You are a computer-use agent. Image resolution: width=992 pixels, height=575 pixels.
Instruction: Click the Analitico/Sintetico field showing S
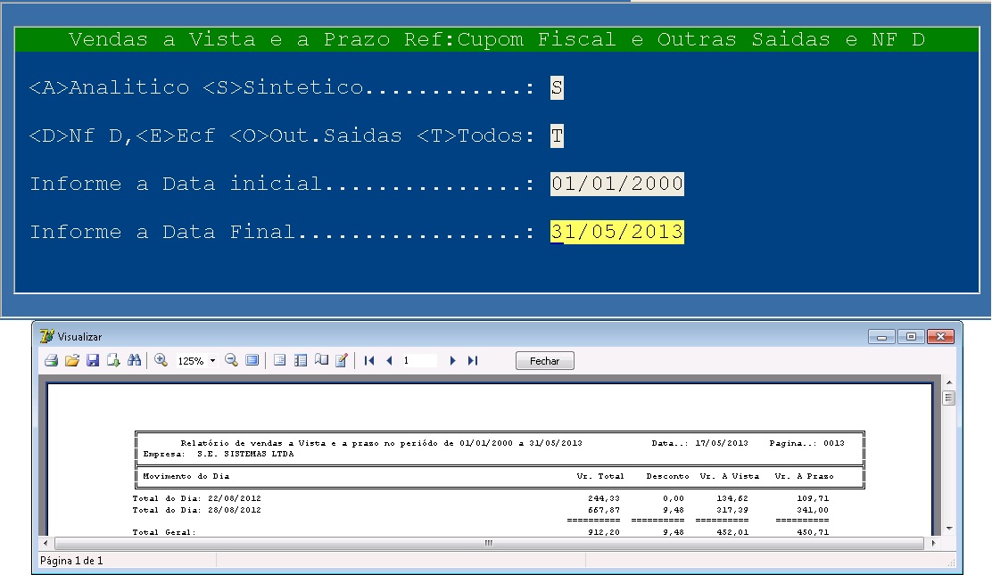[557, 87]
